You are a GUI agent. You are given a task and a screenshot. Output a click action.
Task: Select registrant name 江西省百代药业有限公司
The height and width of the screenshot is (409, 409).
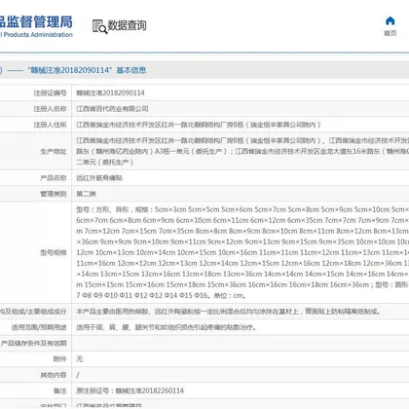click(x=112, y=109)
